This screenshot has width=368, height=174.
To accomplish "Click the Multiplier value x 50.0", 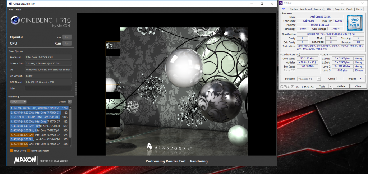I will [x=307, y=62].
